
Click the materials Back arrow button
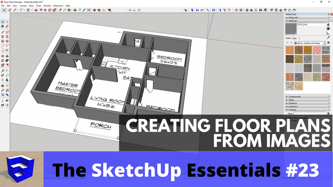[x=287, y=43]
